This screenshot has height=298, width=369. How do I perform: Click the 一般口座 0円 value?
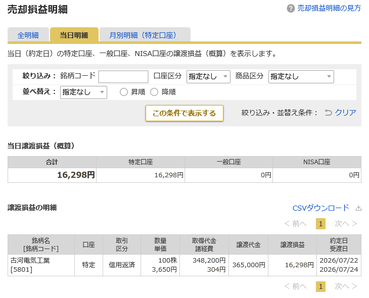(x=266, y=175)
